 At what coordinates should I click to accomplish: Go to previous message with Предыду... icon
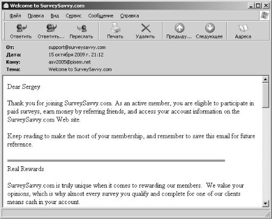pos(180,28)
